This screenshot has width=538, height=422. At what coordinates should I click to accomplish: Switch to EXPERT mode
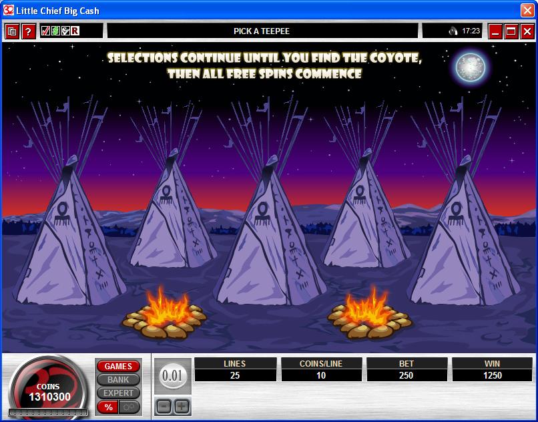[x=118, y=393]
